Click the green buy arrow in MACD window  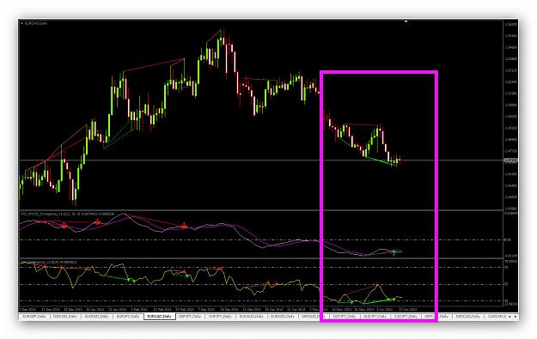click(394, 253)
